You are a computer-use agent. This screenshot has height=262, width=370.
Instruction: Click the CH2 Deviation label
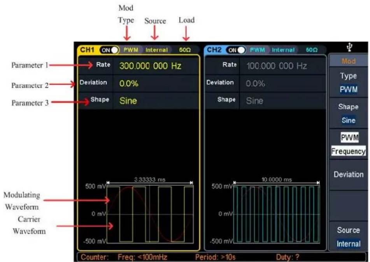[220, 83]
